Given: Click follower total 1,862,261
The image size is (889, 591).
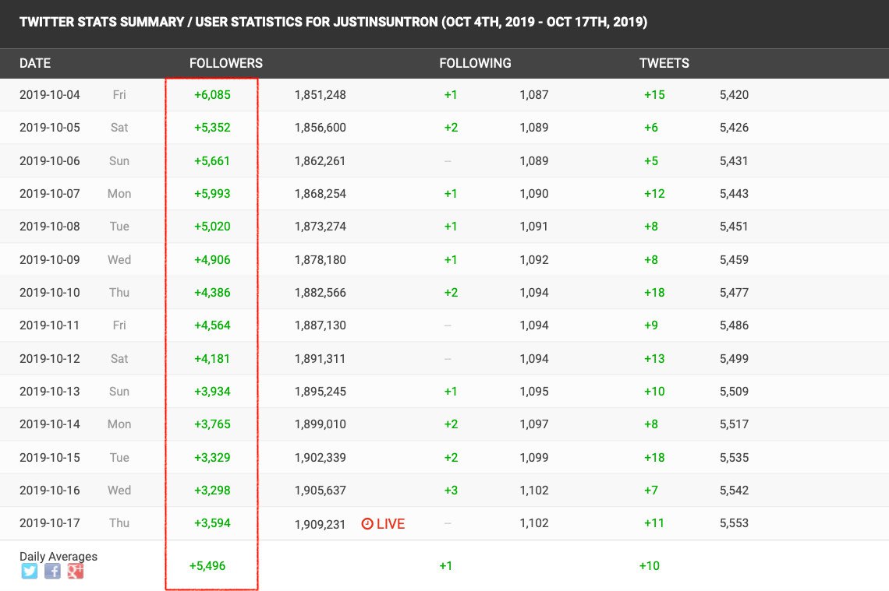Looking at the screenshot, I should [x=320, y=160].
